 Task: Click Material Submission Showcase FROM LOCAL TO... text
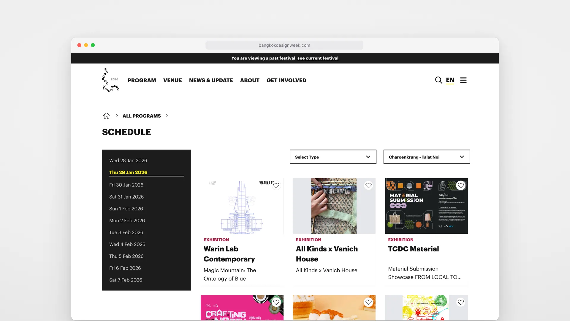(x=425, y=273)
